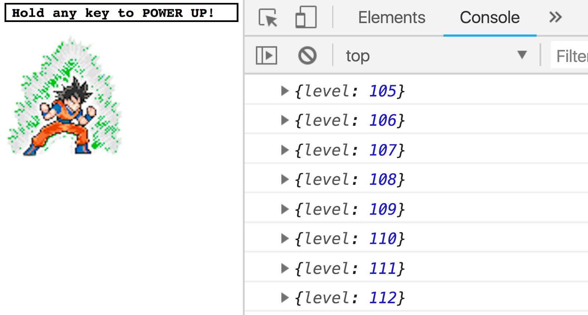
Task: Expand the {level: 112} object
Action: [284, 297]
